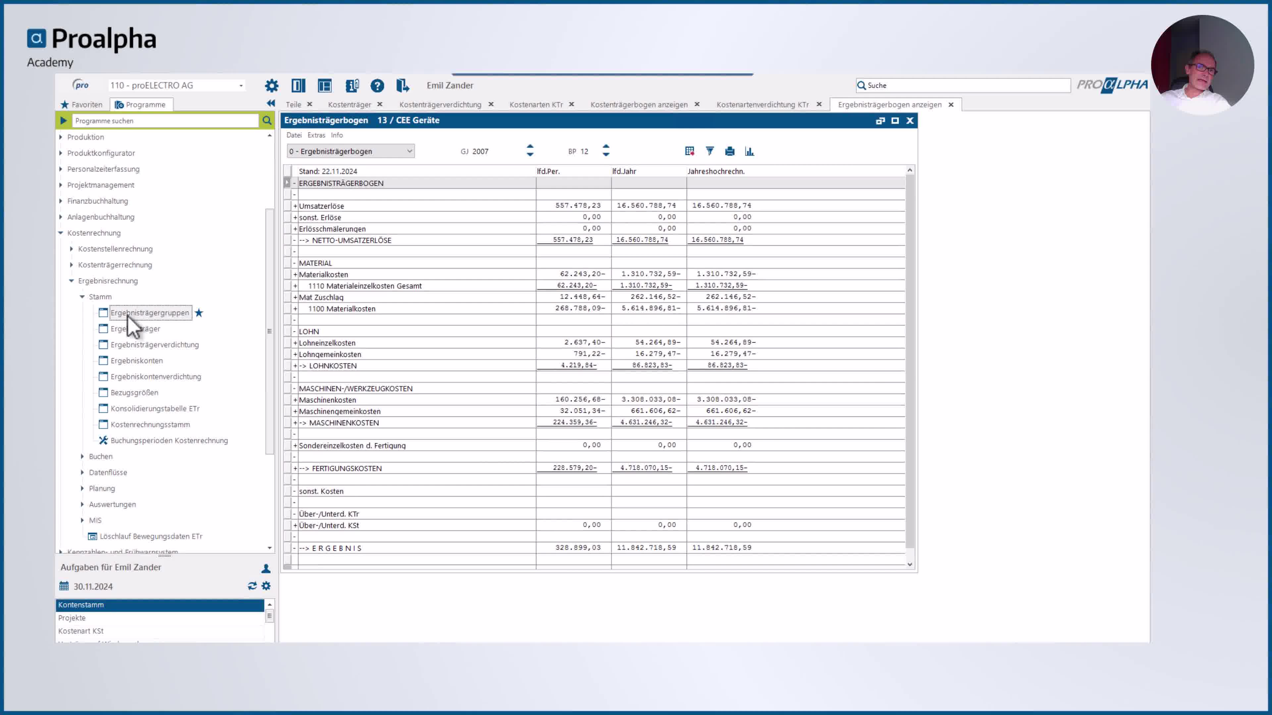1272x715 pixels.
Task: Click the report table vertical scrollbar
Action: point(910,362)
